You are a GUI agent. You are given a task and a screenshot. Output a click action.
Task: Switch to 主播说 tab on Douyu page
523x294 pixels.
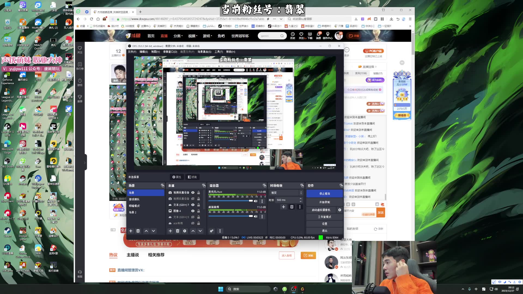[133, 255]
